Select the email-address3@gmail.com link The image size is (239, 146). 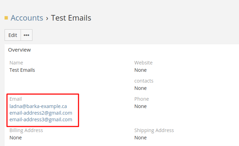(41, 120)
